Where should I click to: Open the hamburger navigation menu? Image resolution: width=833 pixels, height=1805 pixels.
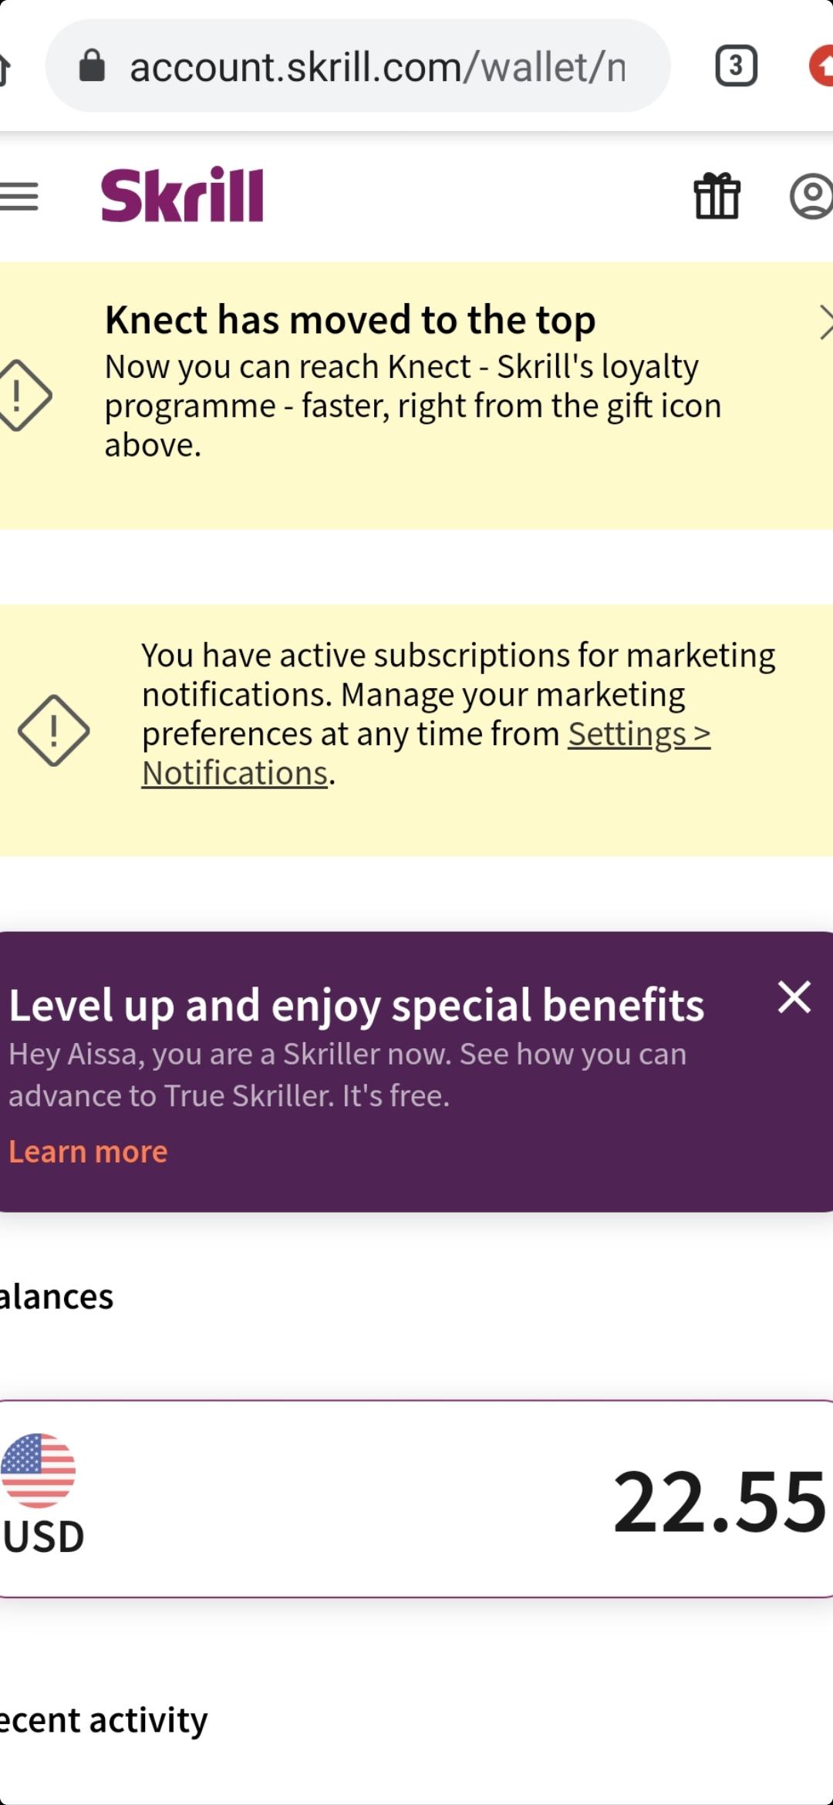[x=19, y=197]
